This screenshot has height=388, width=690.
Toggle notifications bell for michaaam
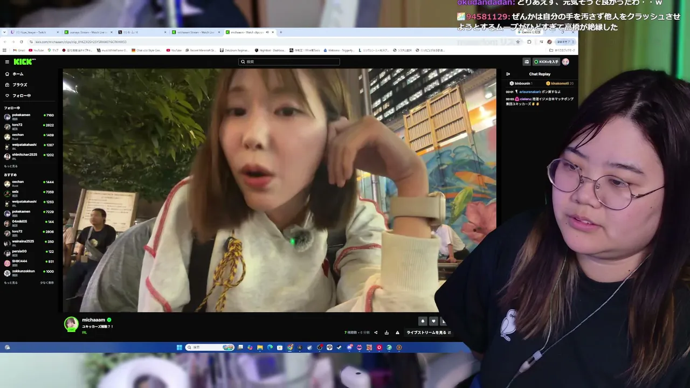click(423, 321)
